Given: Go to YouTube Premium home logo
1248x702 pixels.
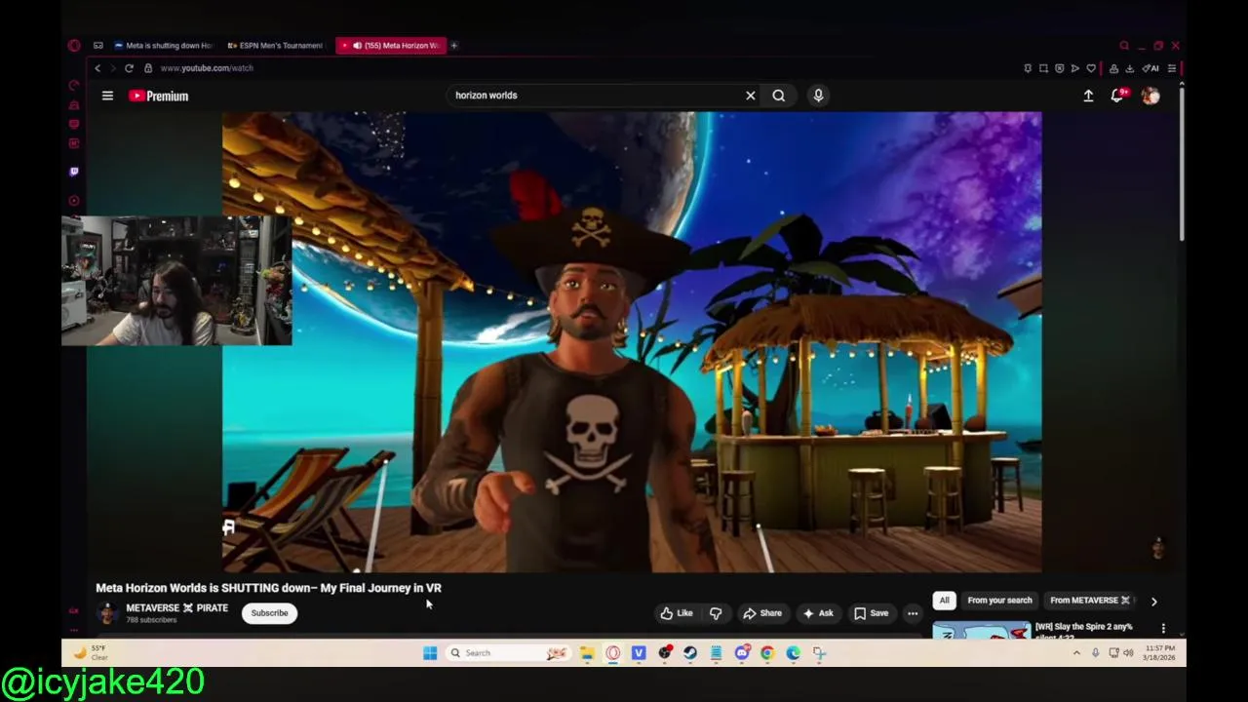Looking at the screenshot, I should pyautogui.click(x=158, y=96).
